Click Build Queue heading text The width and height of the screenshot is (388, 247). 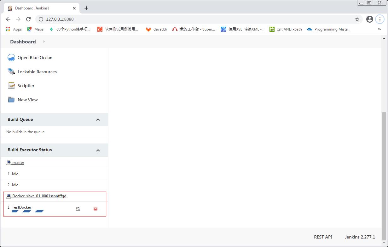[x=20, y=119]
